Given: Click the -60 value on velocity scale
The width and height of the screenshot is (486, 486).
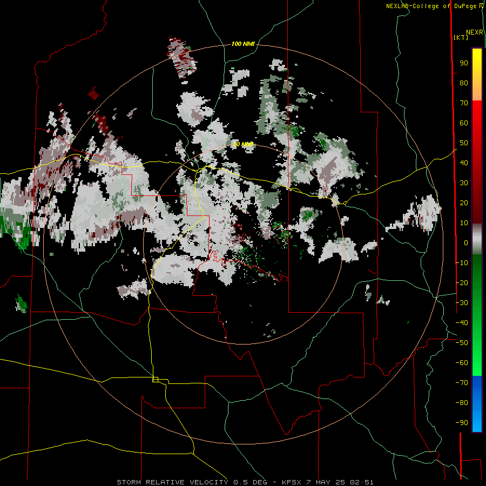Looking at the screenshot, I should (462, 363).
